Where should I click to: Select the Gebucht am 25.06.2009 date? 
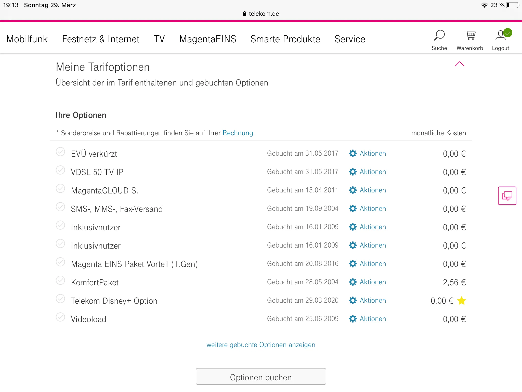pyautogui.click(x=303, y=319)
